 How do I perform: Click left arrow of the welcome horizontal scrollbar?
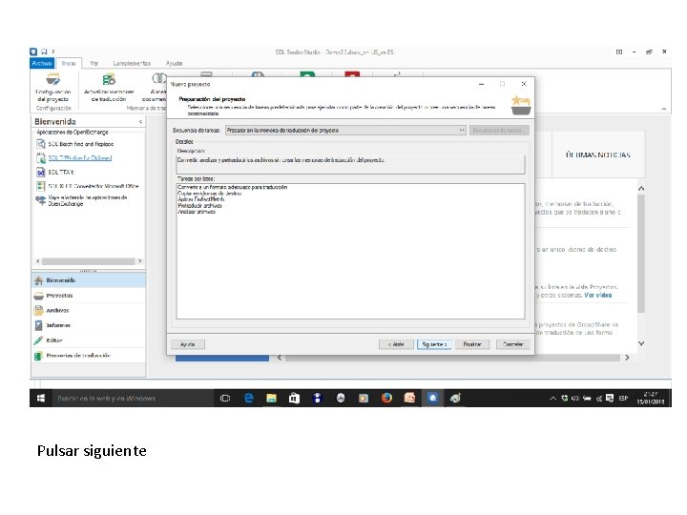point(279,358)
